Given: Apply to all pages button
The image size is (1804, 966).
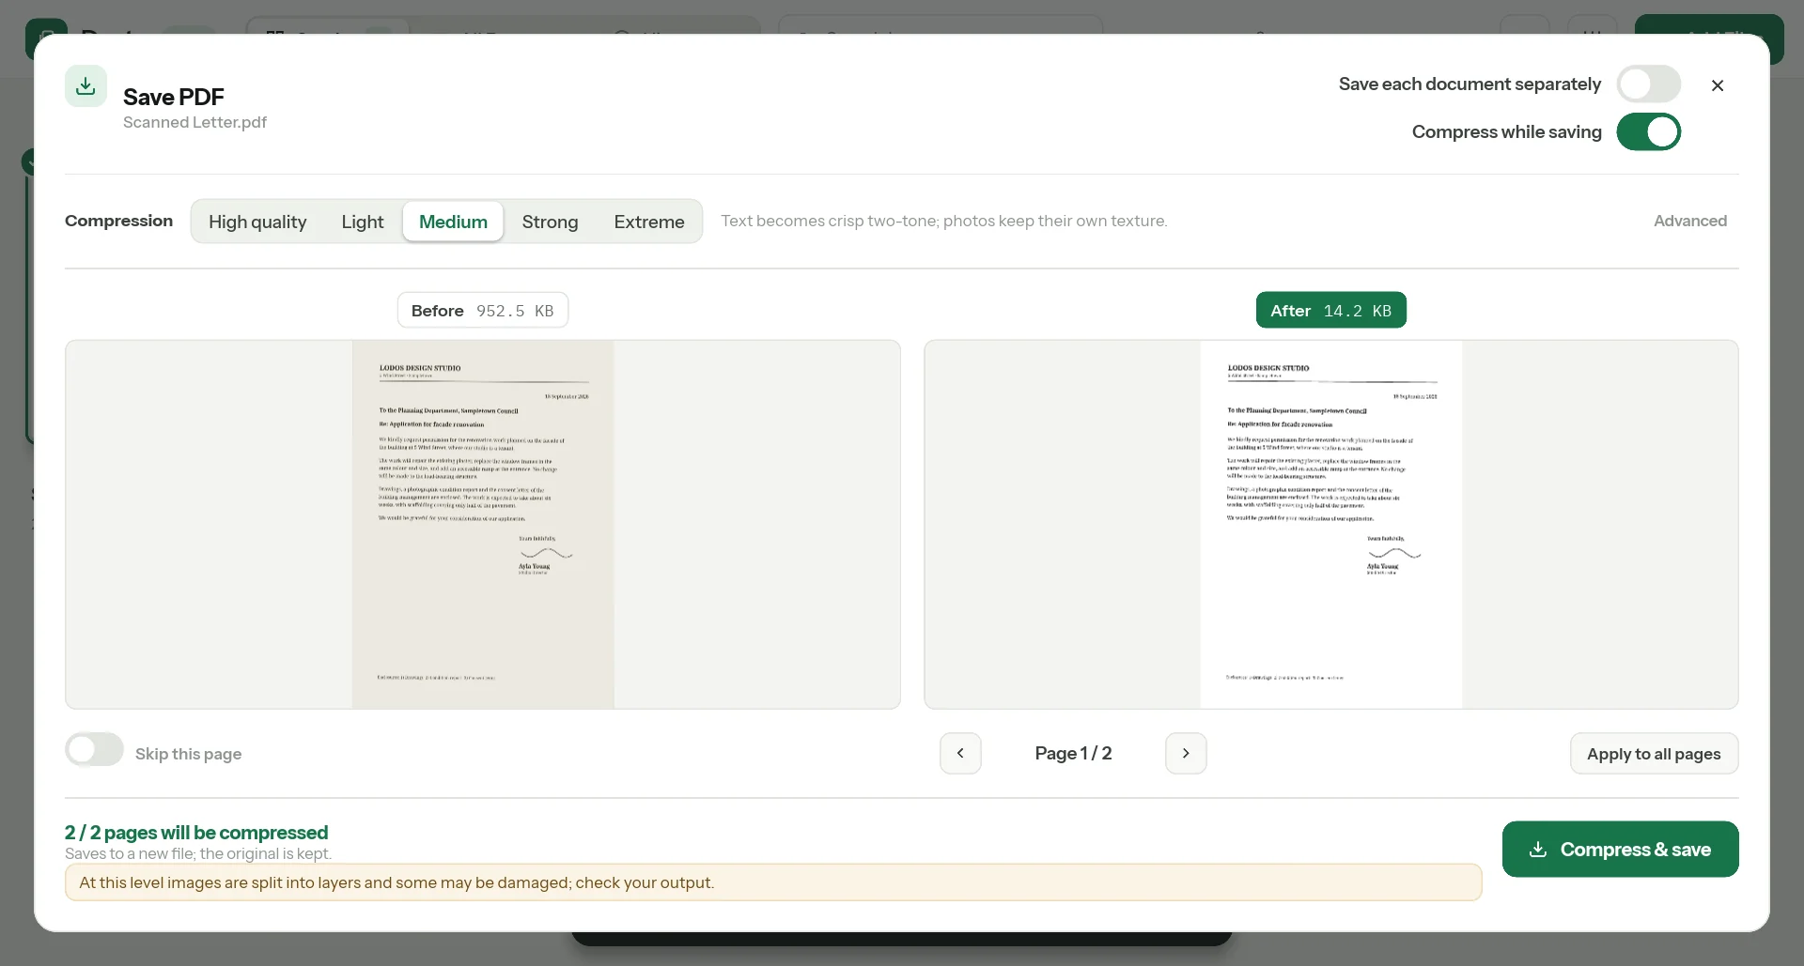Looking at the screenshot, I should tap(1654, 753).
